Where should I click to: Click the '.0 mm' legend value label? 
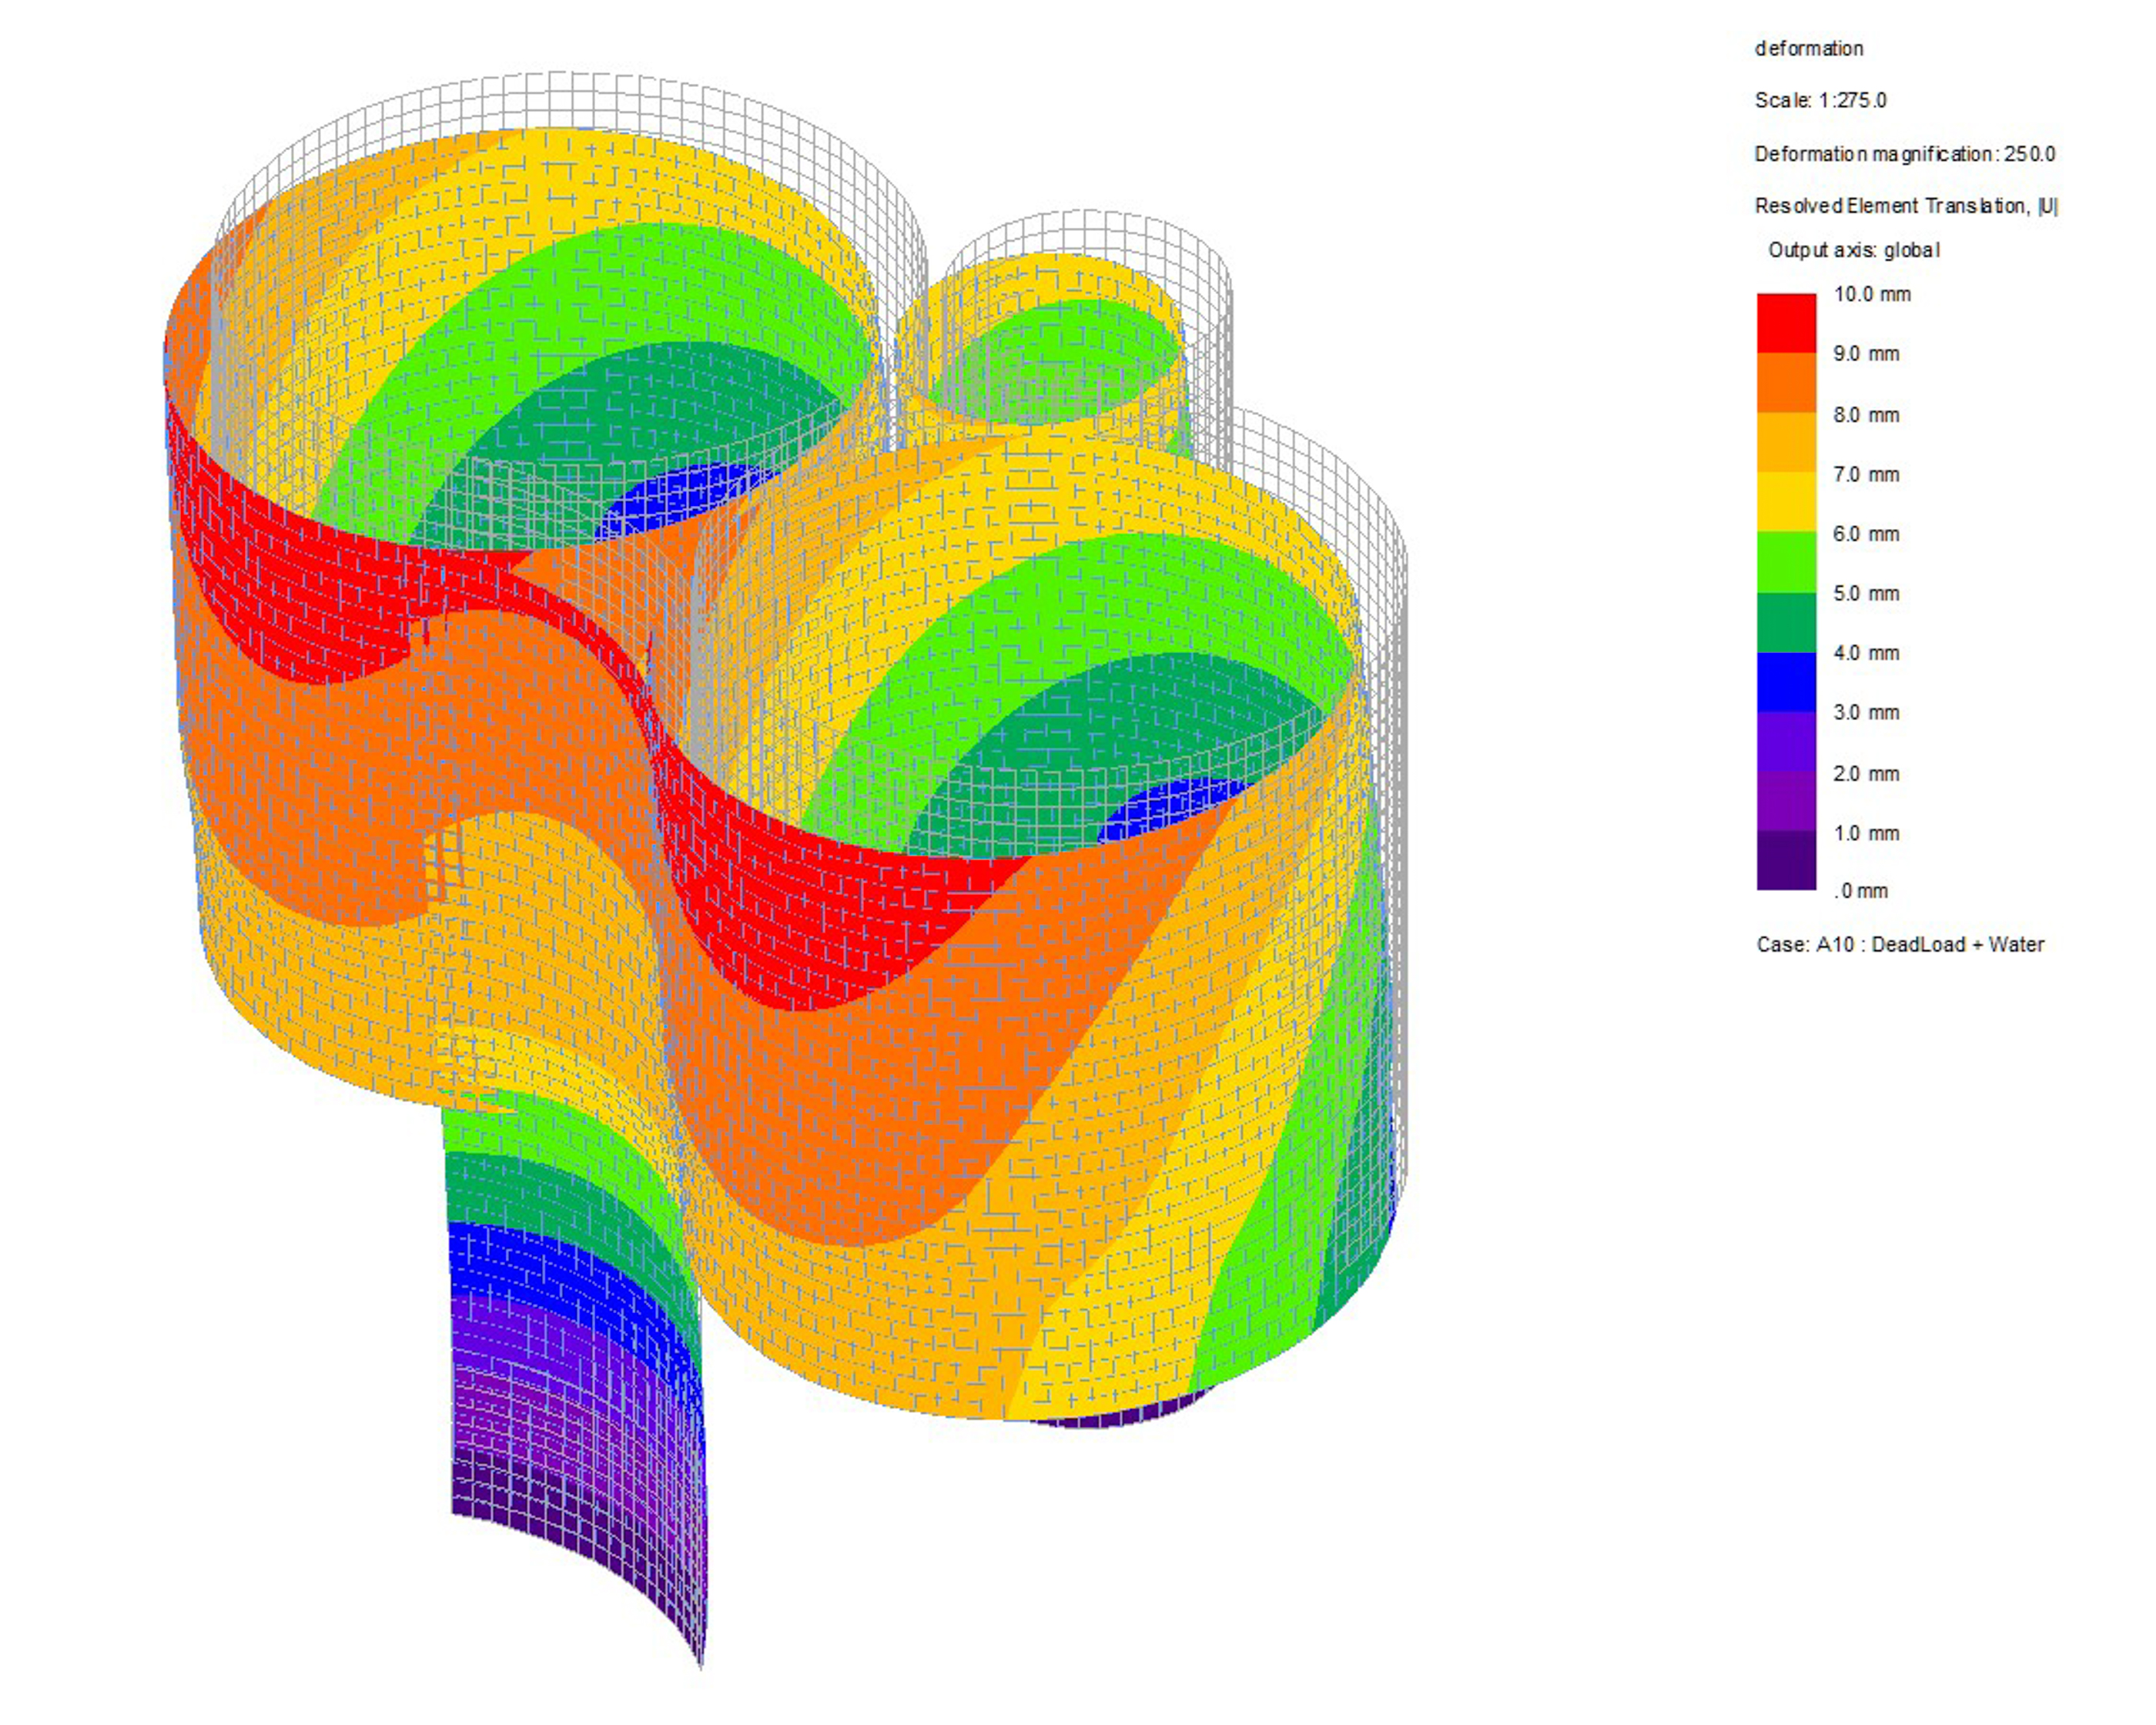point(1860,890)
